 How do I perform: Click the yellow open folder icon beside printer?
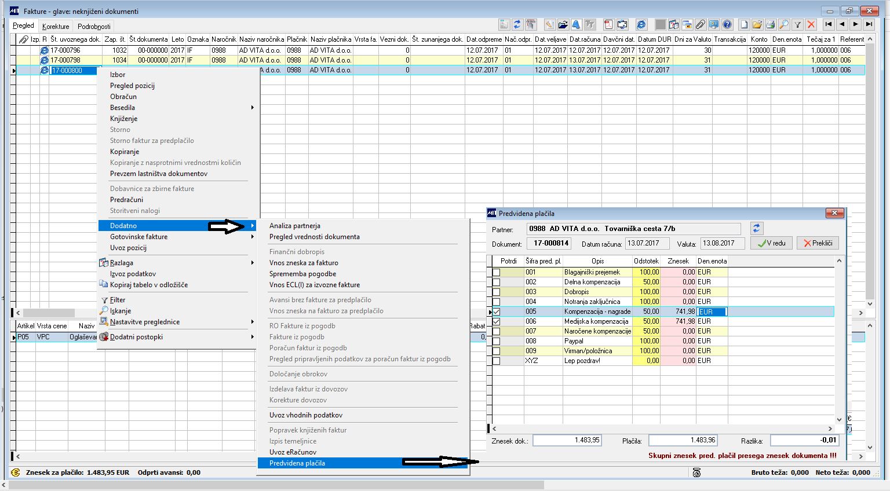pyautogui.click(x=757, y=24)
